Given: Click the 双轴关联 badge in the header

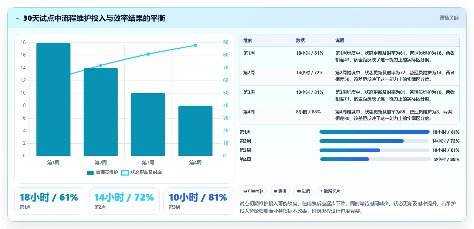Looking at the screenshot, I should click(449, 18).
